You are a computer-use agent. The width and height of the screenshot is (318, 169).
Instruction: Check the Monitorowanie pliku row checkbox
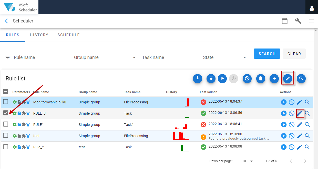6,102
